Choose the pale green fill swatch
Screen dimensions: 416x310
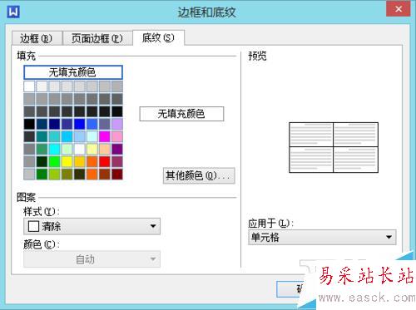tap(67, 149)
